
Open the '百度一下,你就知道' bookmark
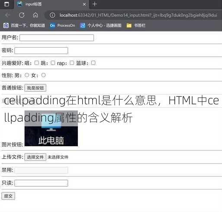tap(24, 26)
